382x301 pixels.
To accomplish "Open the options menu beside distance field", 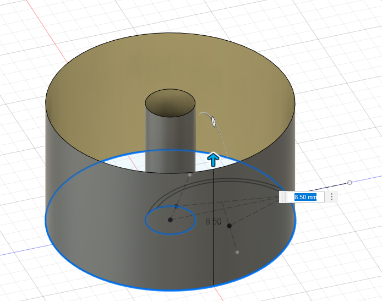I will coord(331,197).
